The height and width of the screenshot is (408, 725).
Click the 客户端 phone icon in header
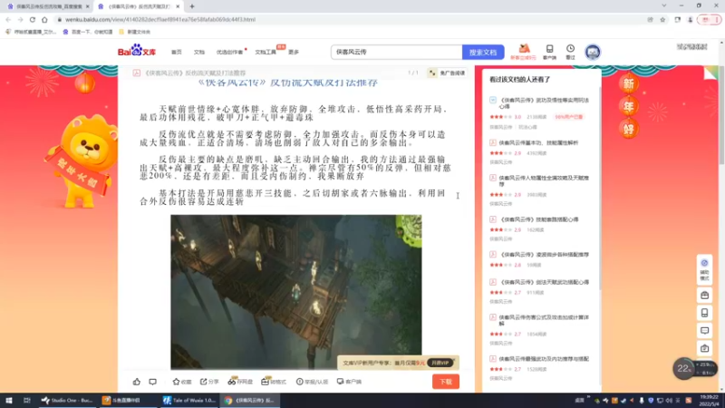tap(549, 52)
